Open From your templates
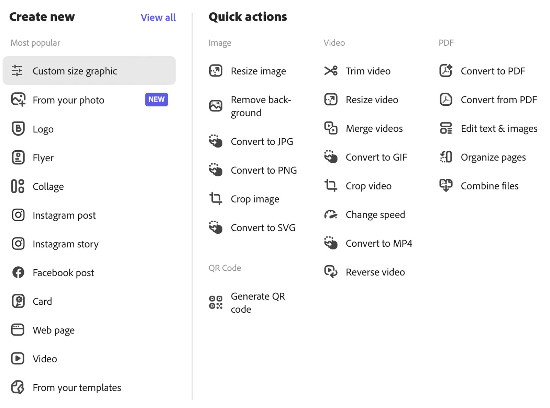The height and width of the screenshot is (408, 550). click(x=77, y=387)
